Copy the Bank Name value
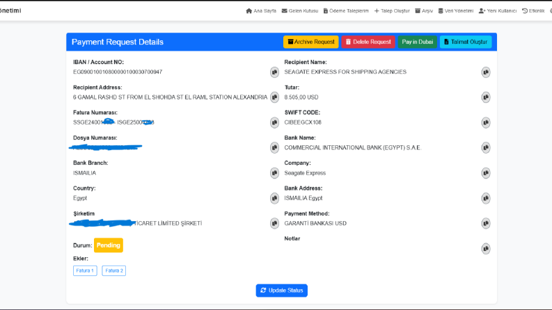The image size is (552, 310). point(485,147)
